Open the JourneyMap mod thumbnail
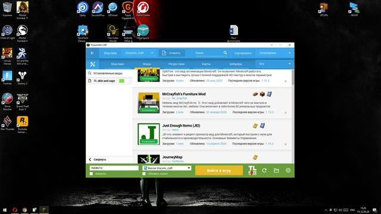The image size is (381, 214). 148,159
